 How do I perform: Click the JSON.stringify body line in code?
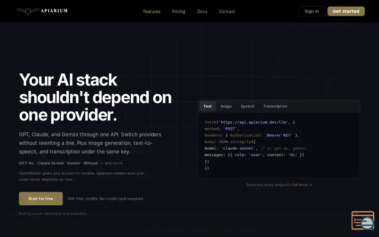pos(230,142)
